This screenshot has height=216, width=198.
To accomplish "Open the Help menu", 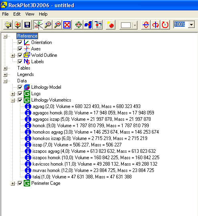I will coord(43,14).
